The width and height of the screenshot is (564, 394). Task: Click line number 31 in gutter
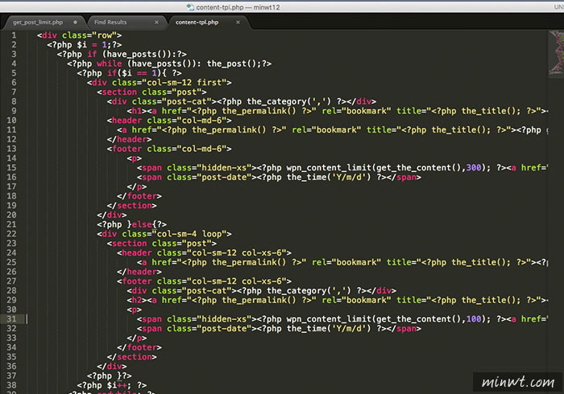(x=11, y=319)
